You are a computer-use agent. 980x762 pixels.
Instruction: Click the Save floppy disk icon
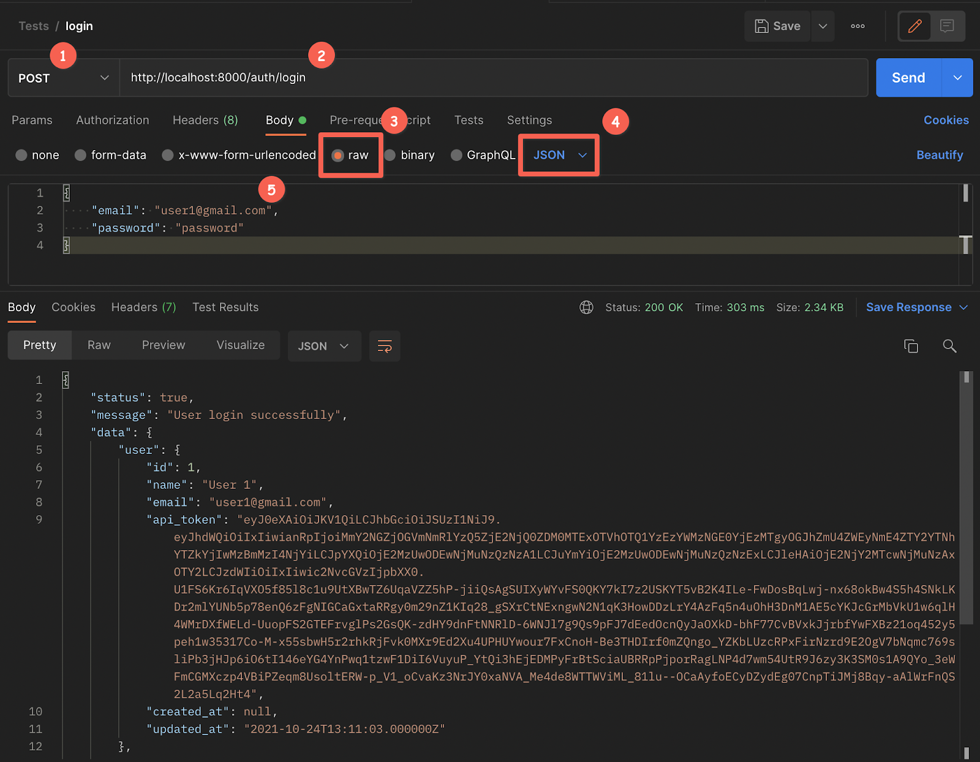pos(761,26)
